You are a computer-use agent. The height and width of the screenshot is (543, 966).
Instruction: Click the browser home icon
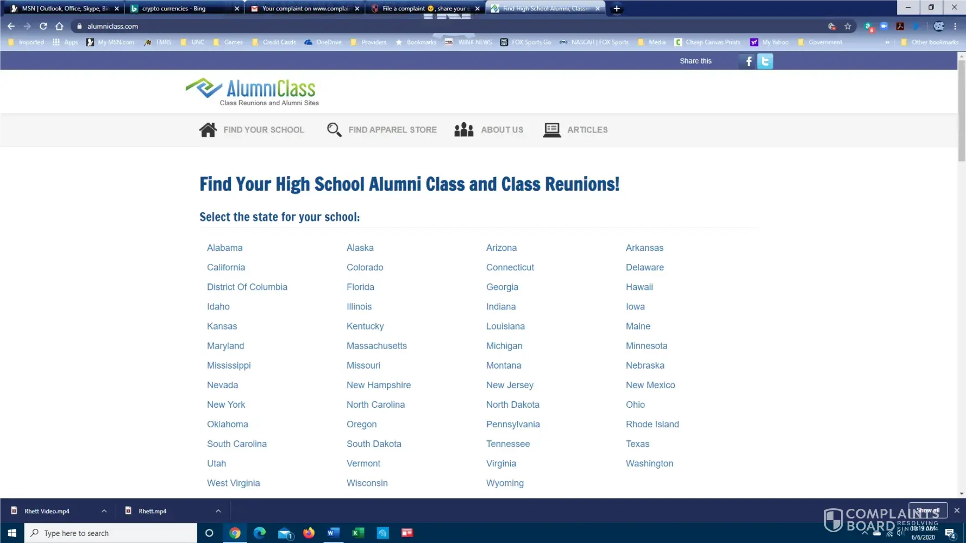[59, 26]
